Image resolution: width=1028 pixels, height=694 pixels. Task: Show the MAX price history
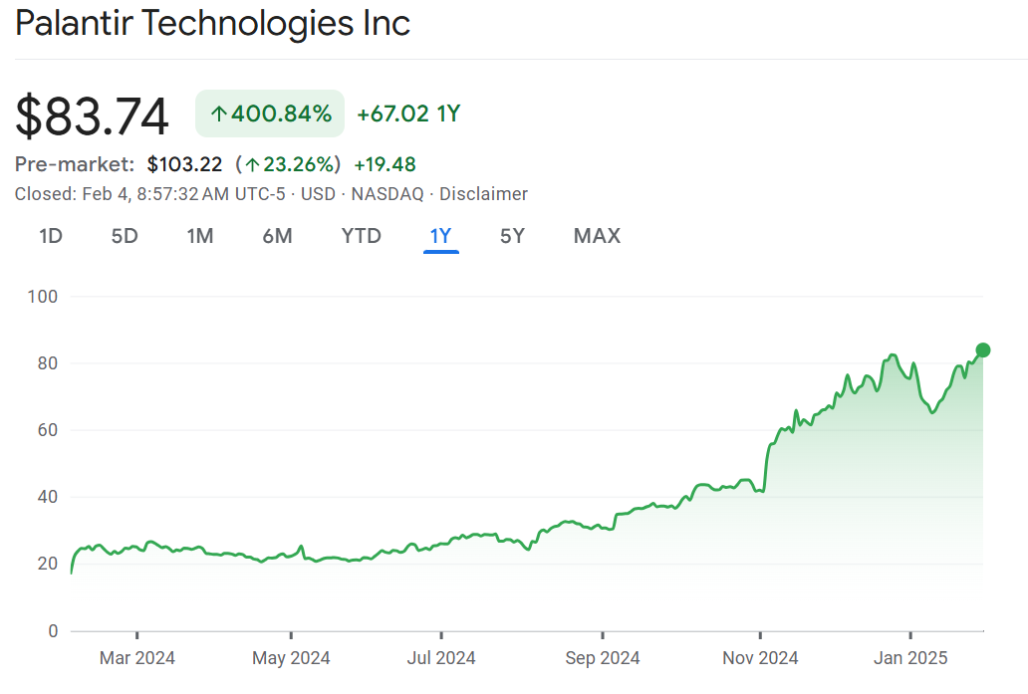click(597, 236)
